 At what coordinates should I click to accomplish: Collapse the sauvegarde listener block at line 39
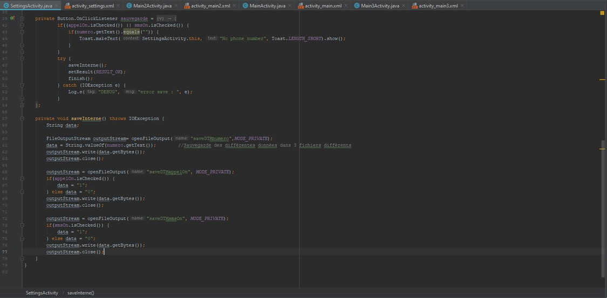click(x=22, y=18)
